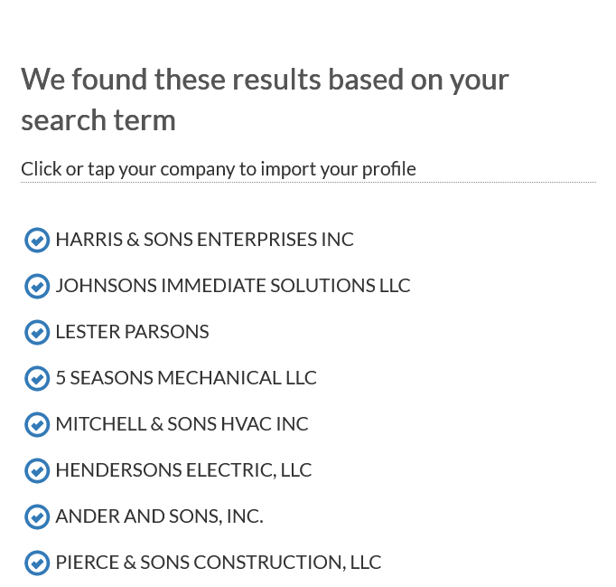Click the checkmark icon beside Pierce & Sons Construction
Image resolution: width=616 pixels, height=587 pixels.
point(36,563)
